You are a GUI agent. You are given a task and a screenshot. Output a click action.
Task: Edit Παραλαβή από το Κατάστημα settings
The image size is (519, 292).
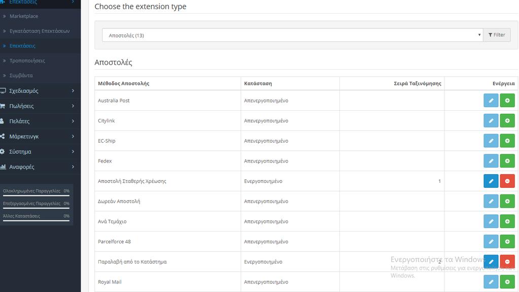491,262
